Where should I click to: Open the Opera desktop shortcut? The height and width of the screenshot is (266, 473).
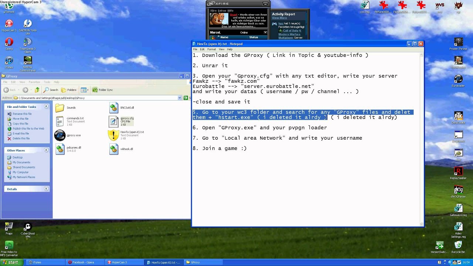9,44
